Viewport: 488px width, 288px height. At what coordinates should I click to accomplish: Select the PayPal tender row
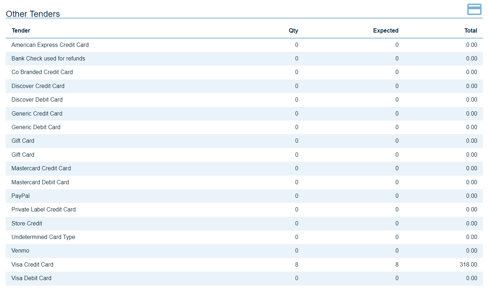tap(20, 196)
